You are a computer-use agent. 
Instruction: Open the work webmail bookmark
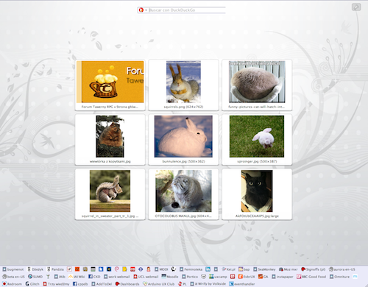(117, 277)
